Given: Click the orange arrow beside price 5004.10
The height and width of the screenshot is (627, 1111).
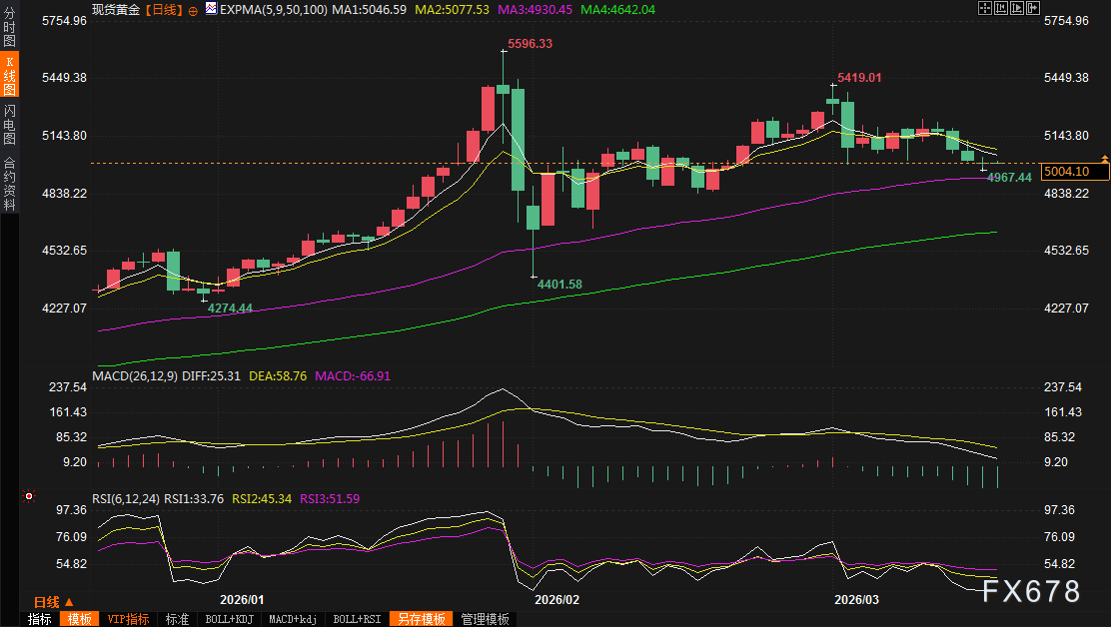Looking at the screenshot, I should (1105, 159).
